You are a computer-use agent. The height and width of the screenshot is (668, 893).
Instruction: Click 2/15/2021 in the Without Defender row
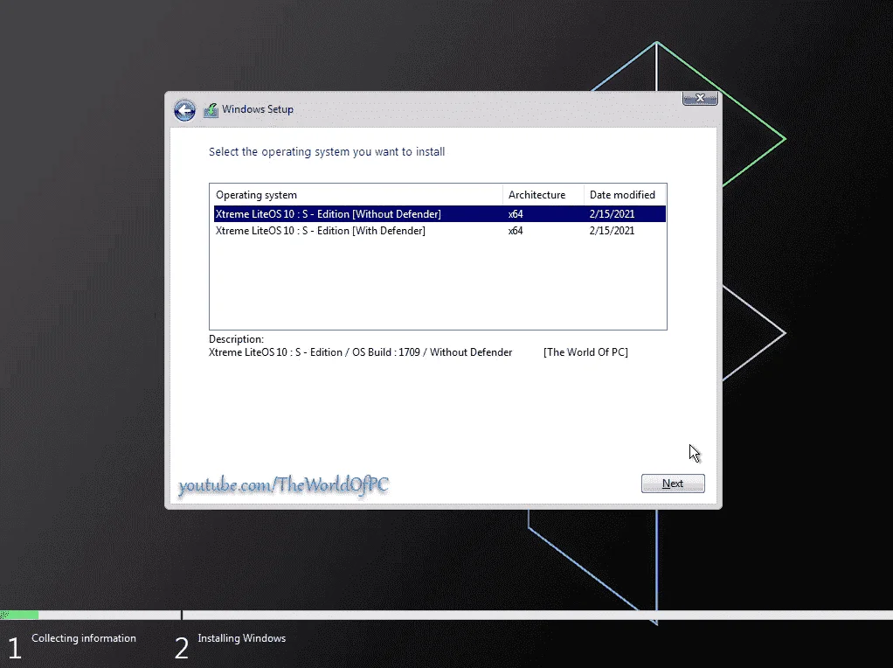pyautogui.click(x=612, y=214)
